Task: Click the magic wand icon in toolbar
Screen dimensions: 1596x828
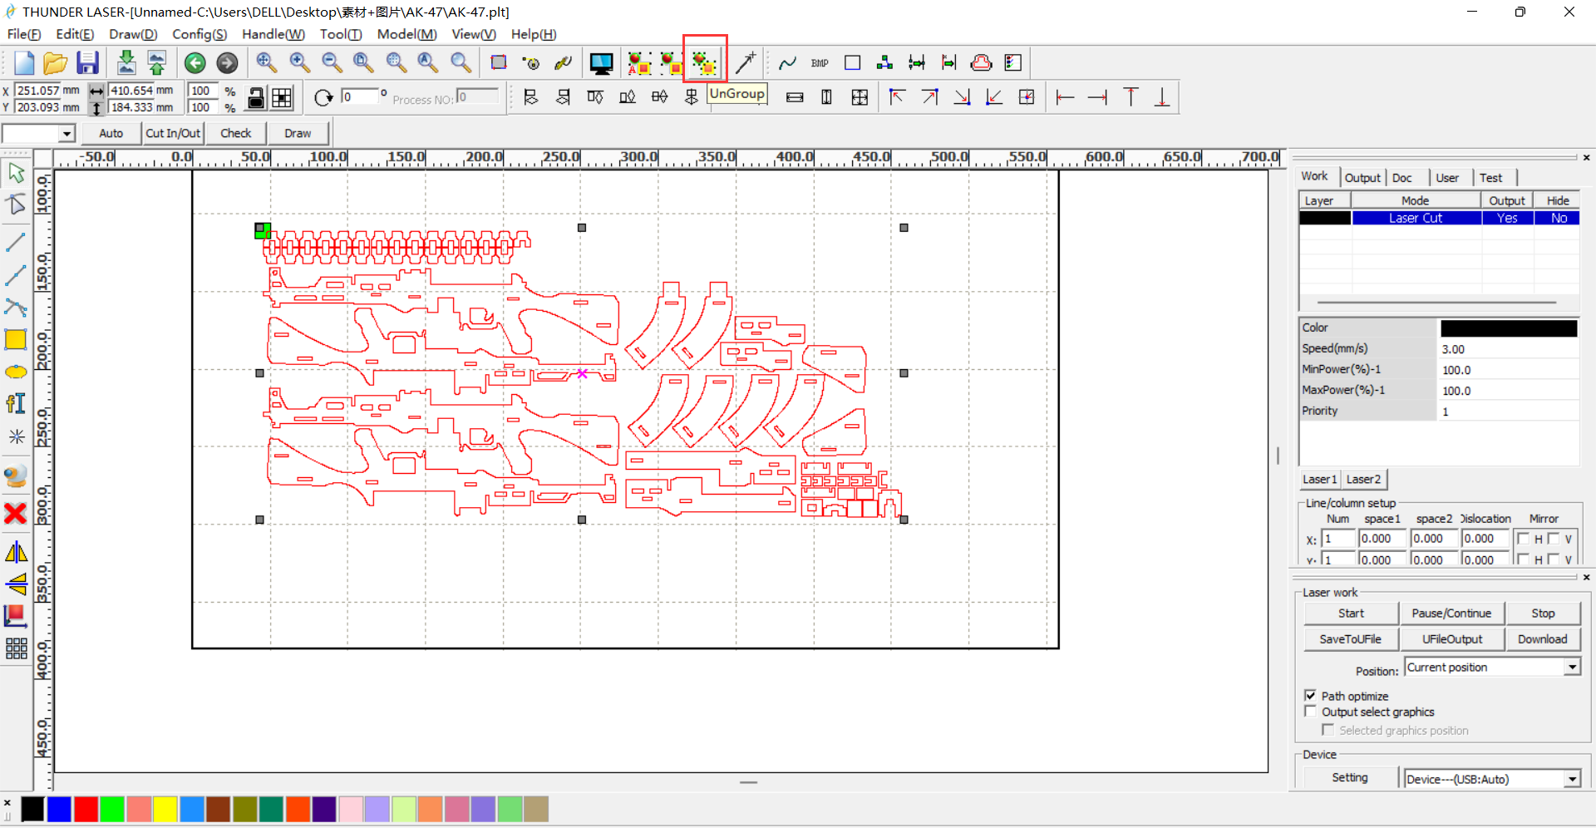Action: point(746,63)
